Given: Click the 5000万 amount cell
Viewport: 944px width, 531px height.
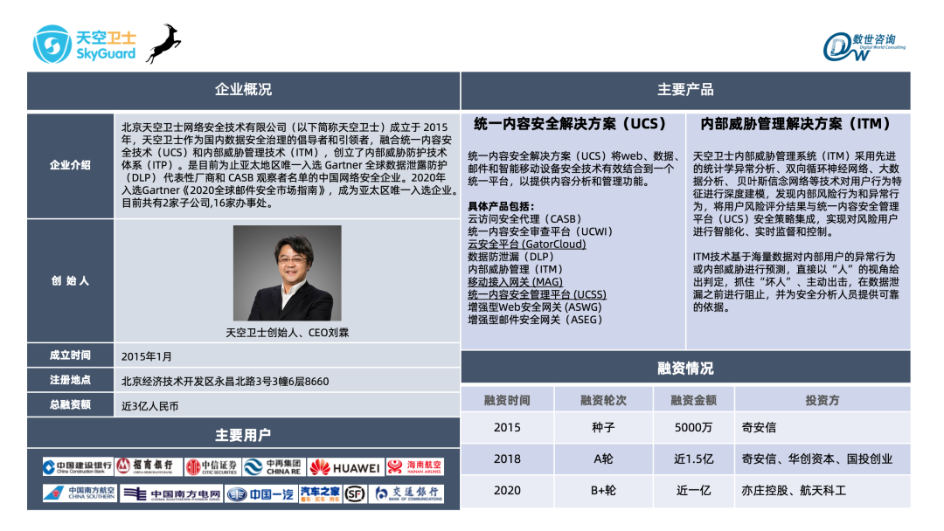Looking at the screenshot, I should pyautogui.click(x=693, y=428).
